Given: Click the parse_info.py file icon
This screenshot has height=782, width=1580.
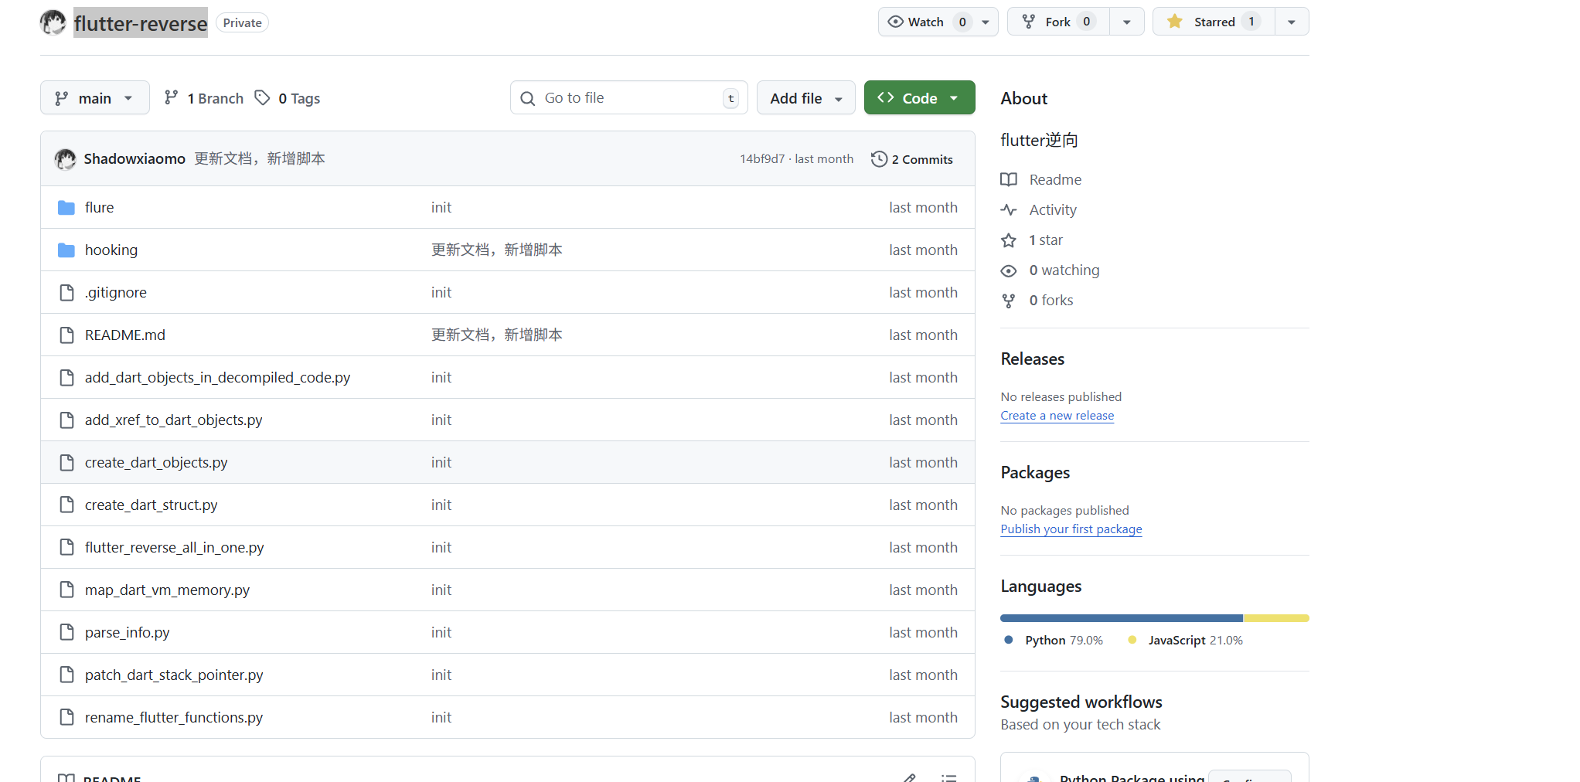Looking at the screenshot, I should (67, 633).
